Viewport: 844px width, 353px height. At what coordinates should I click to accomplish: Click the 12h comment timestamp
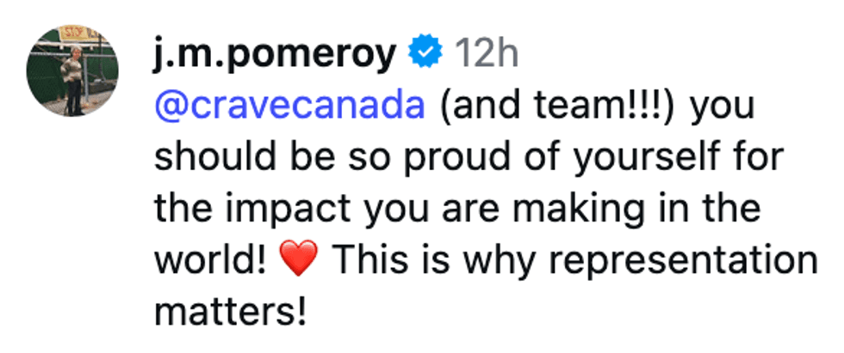click(486, 55)
